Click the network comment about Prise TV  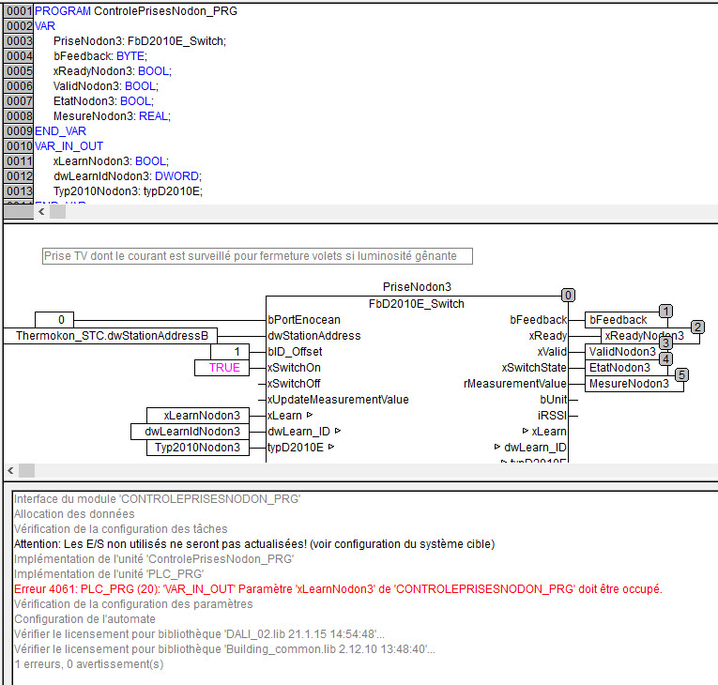click(x=257, y=256)
